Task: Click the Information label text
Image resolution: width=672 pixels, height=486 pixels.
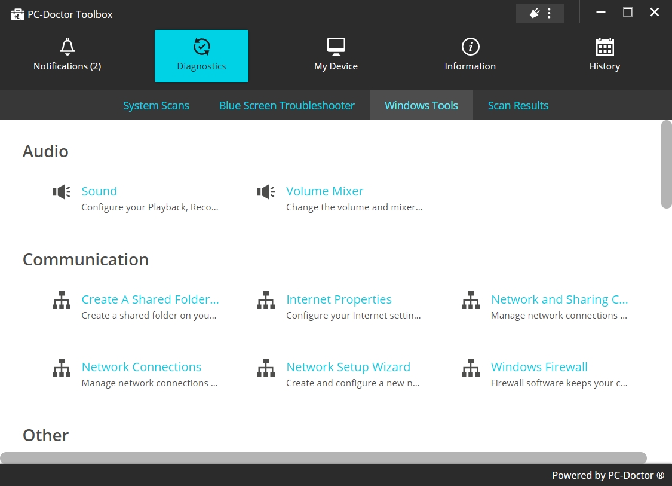Action: 470,66
